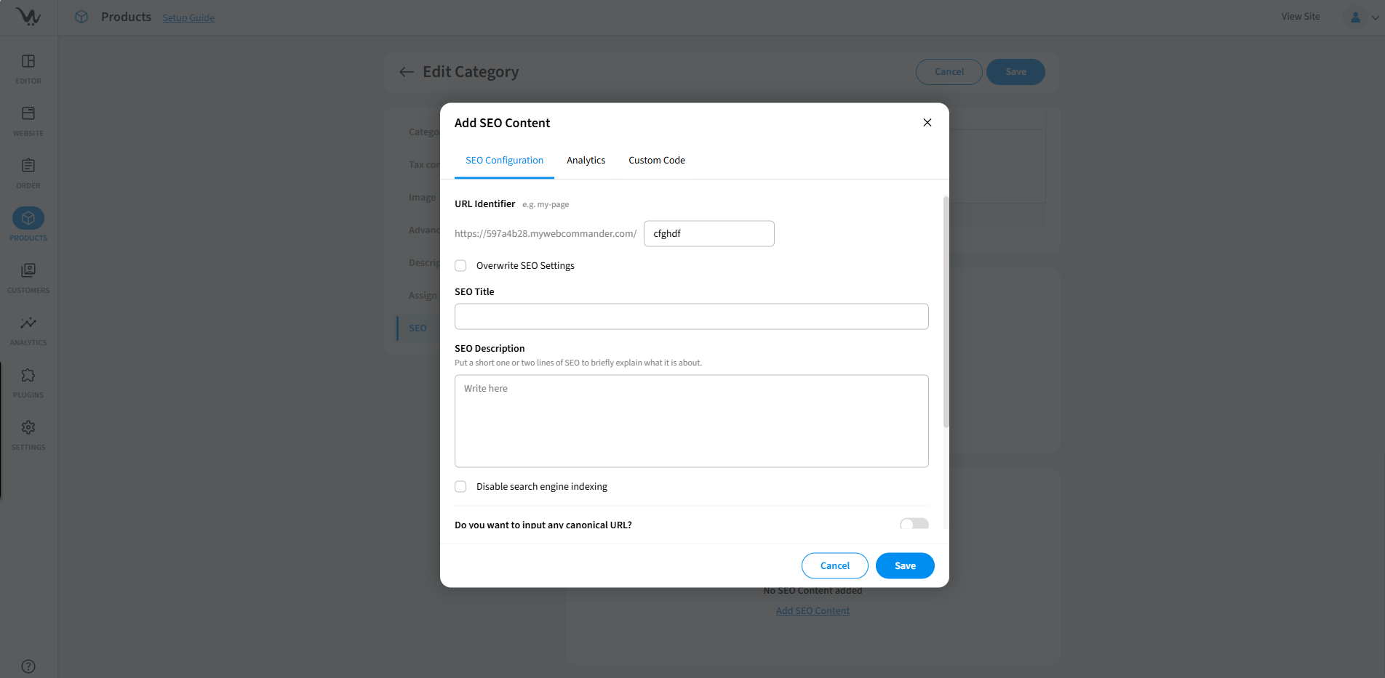Click the help question mark icon

tap(28, 666)
